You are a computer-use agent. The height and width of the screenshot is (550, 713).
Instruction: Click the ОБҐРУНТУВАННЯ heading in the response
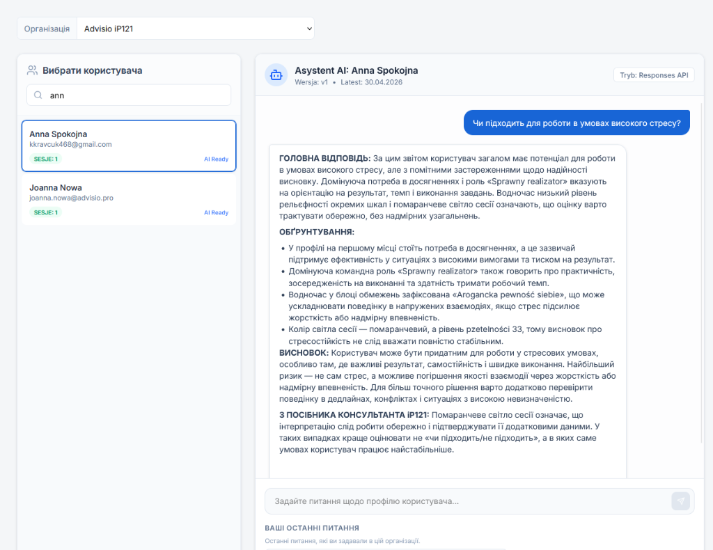[317, 232]
